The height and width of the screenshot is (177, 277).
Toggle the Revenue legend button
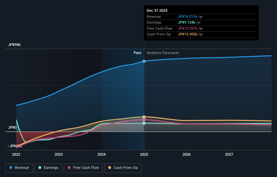point(19,168)
